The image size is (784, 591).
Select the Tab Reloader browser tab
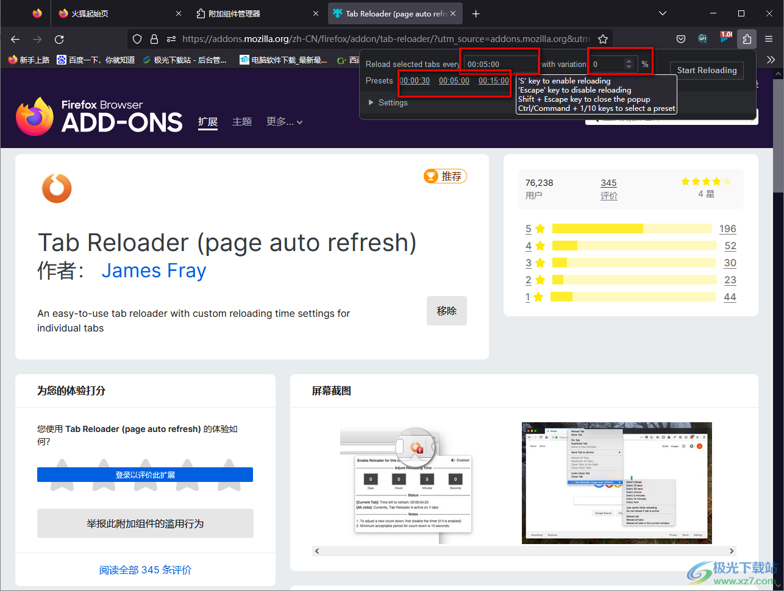pos(396,13)
